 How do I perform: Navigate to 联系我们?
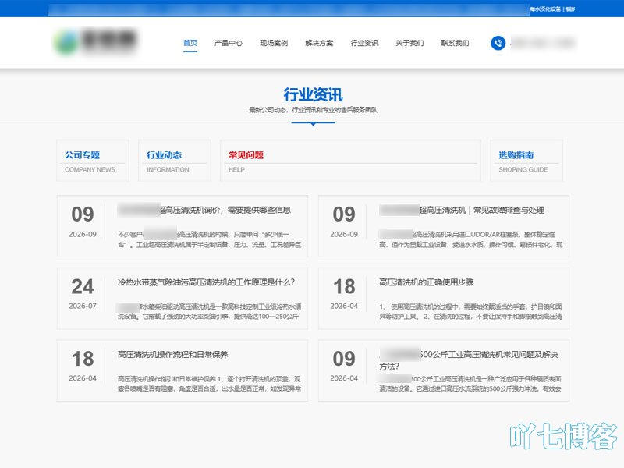[x=455, y=43]
